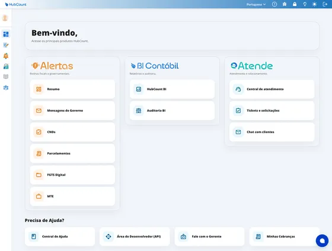The height and width of the screenshot is (251, 332).
Task: Click the Parcelamentos receipt icon
Action: tap(39, 153)
